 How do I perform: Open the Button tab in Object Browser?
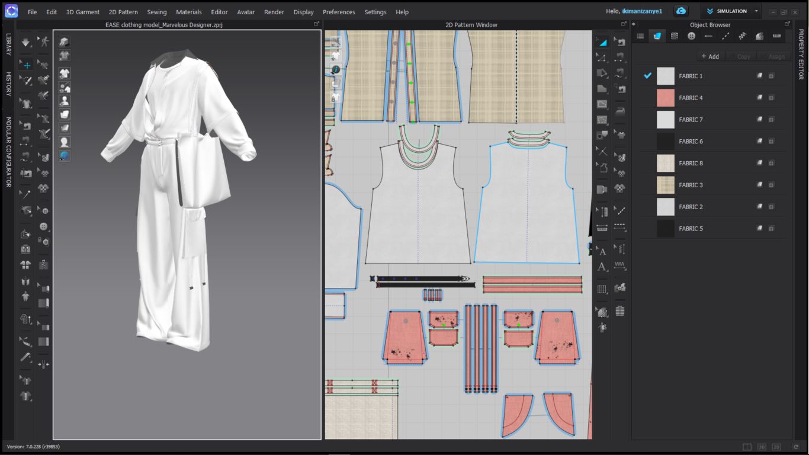pos(691,36)
